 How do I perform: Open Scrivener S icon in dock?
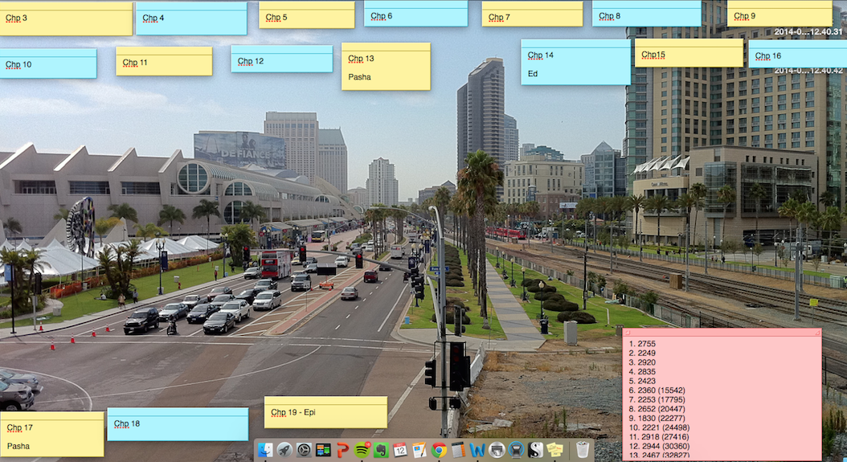pos(535,450)
